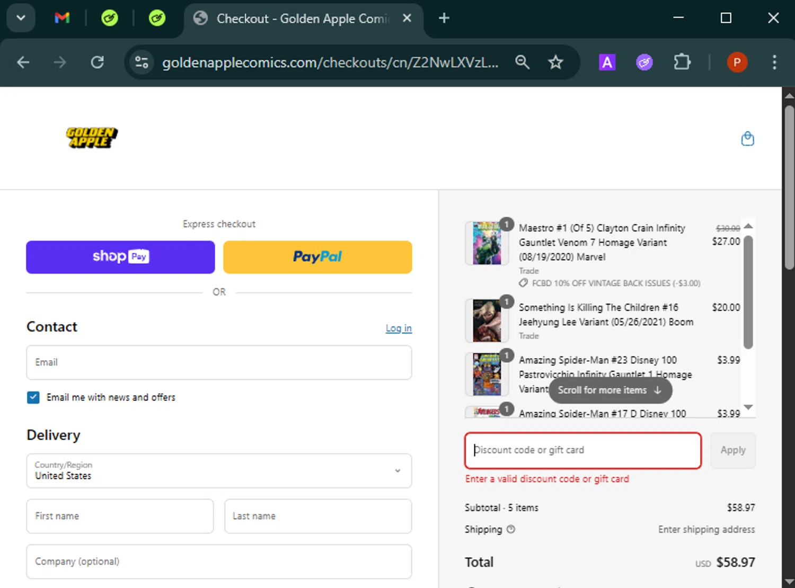This screenshot has width=795, height=588.
Task: Open the Gmail pinned tab
Action: (62, 18)
